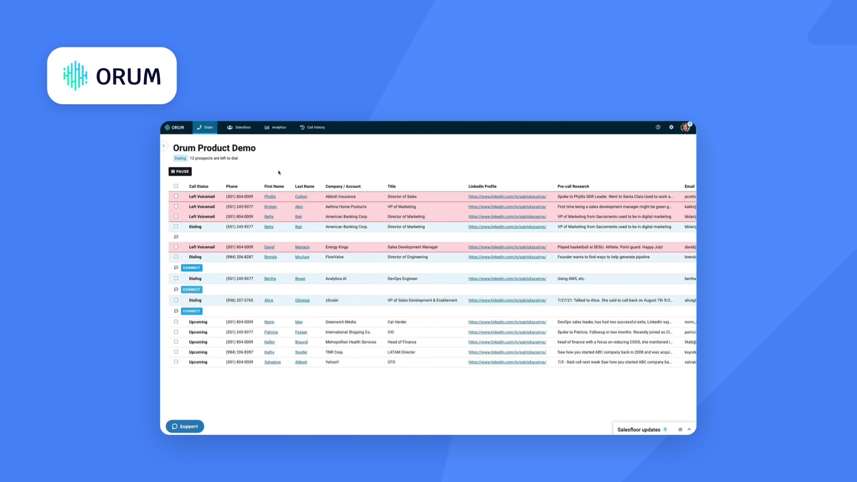Open the last name link Feager

(x=301, y=332)
